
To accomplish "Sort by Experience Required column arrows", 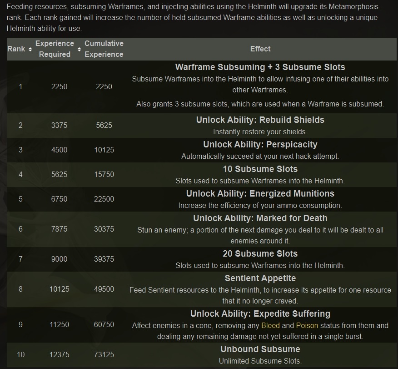I will [79, 49].
